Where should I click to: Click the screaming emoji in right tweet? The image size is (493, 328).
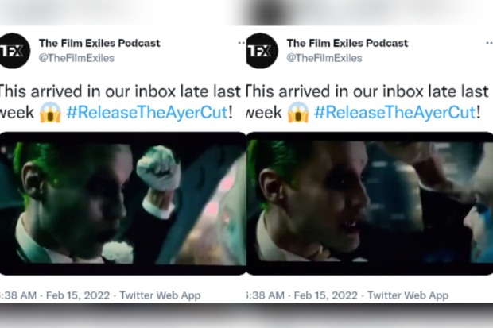point(298,112)
